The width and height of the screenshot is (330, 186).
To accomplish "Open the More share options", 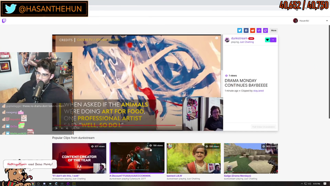I will pyautogui.click(x=274, y=30).
